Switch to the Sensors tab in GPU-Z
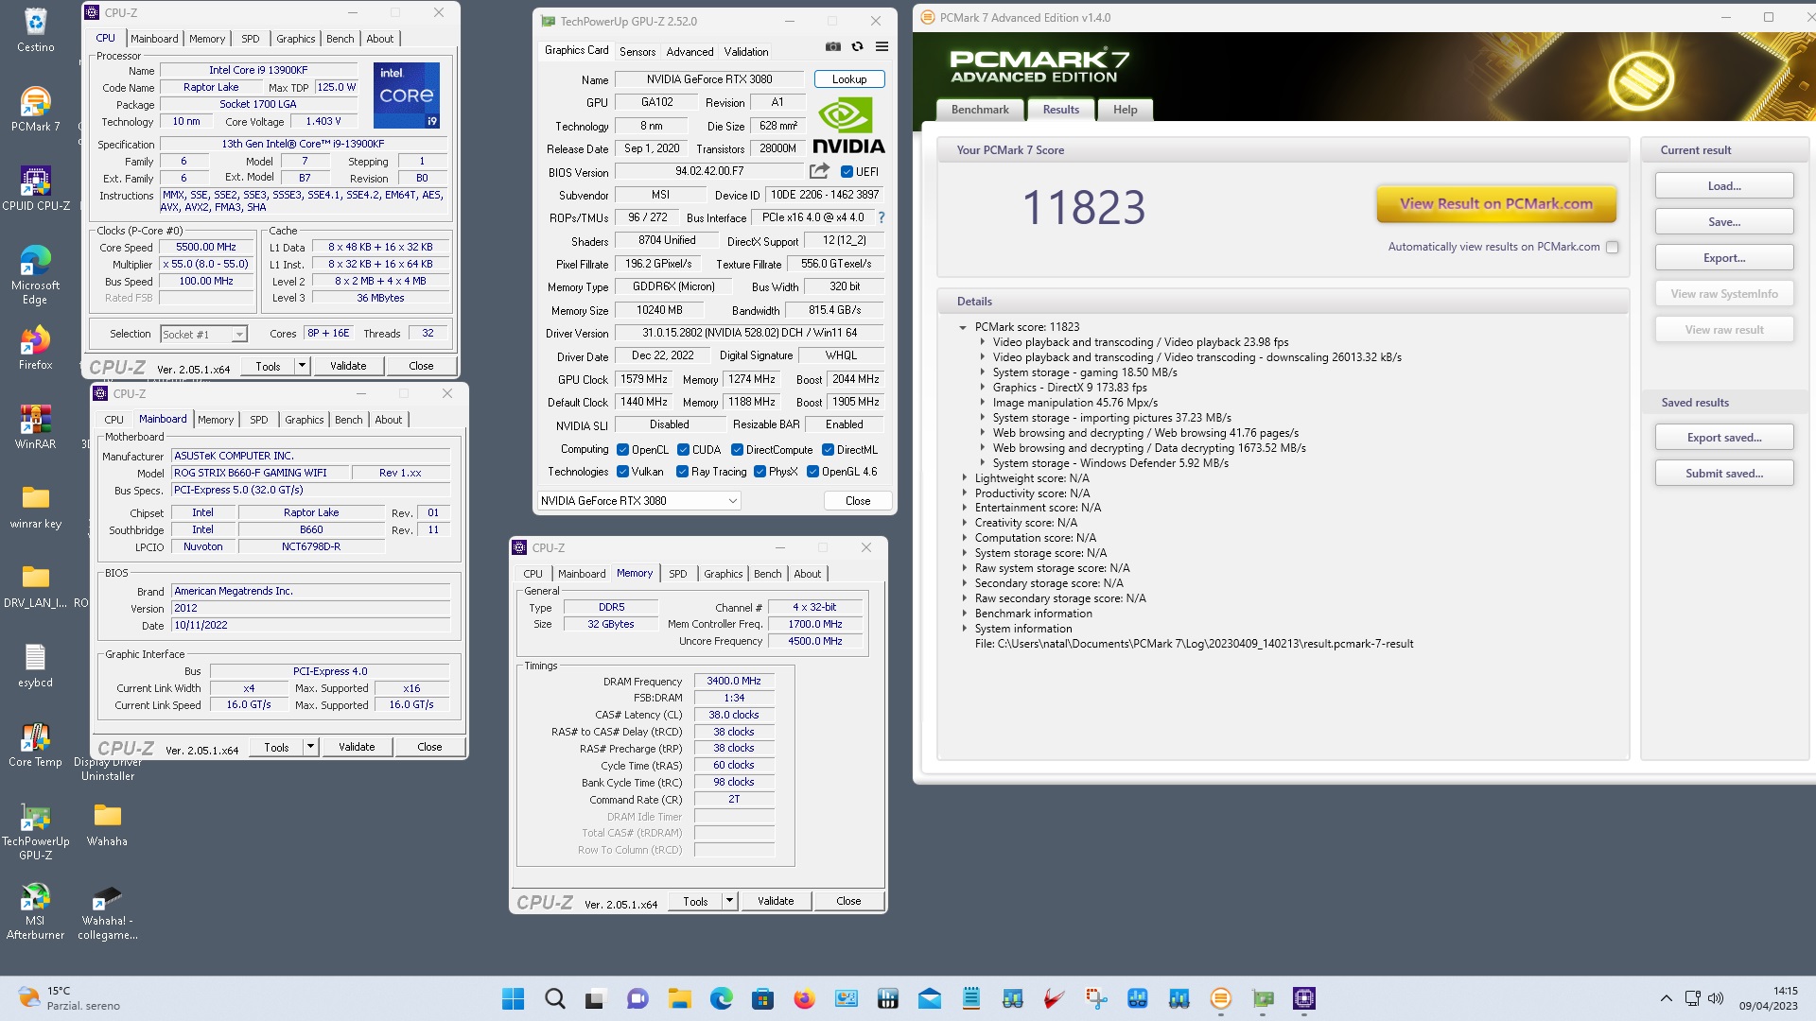1816x1021 pixels. click(x=637, y=52)
